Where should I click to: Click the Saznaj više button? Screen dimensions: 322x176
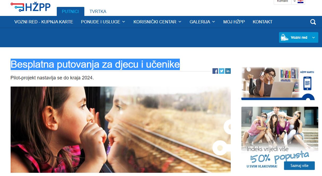click(x=299, y=166)
